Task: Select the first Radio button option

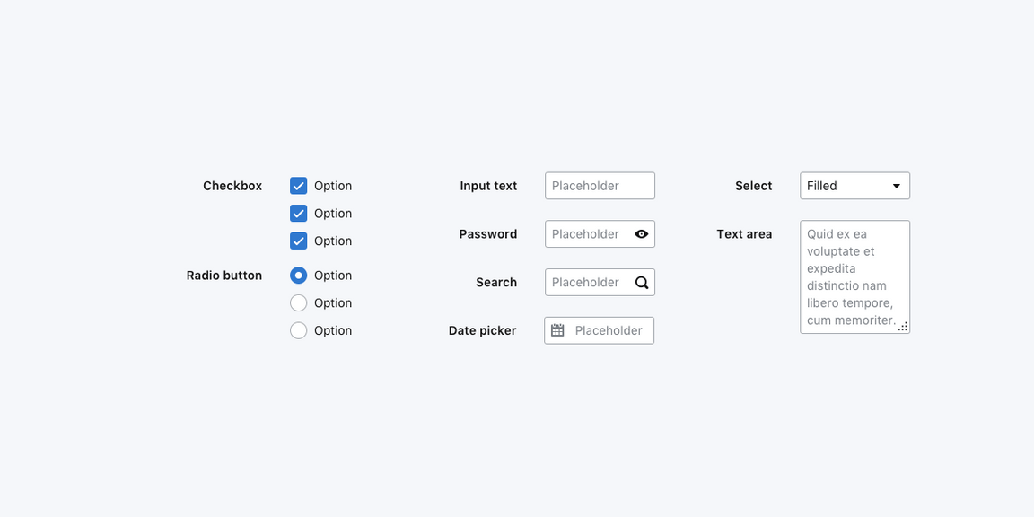Action: (299, 276)
